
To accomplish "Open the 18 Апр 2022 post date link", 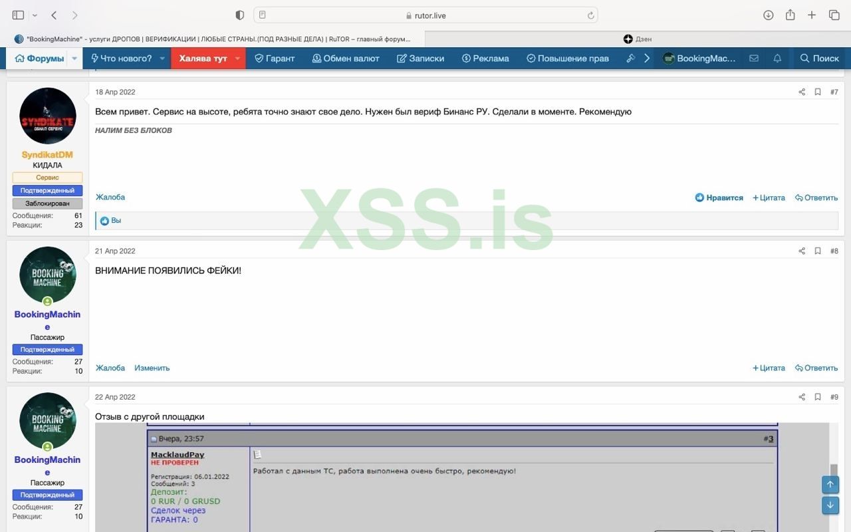I will [x=115, y=92].
